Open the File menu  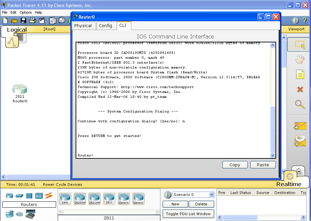5,12
